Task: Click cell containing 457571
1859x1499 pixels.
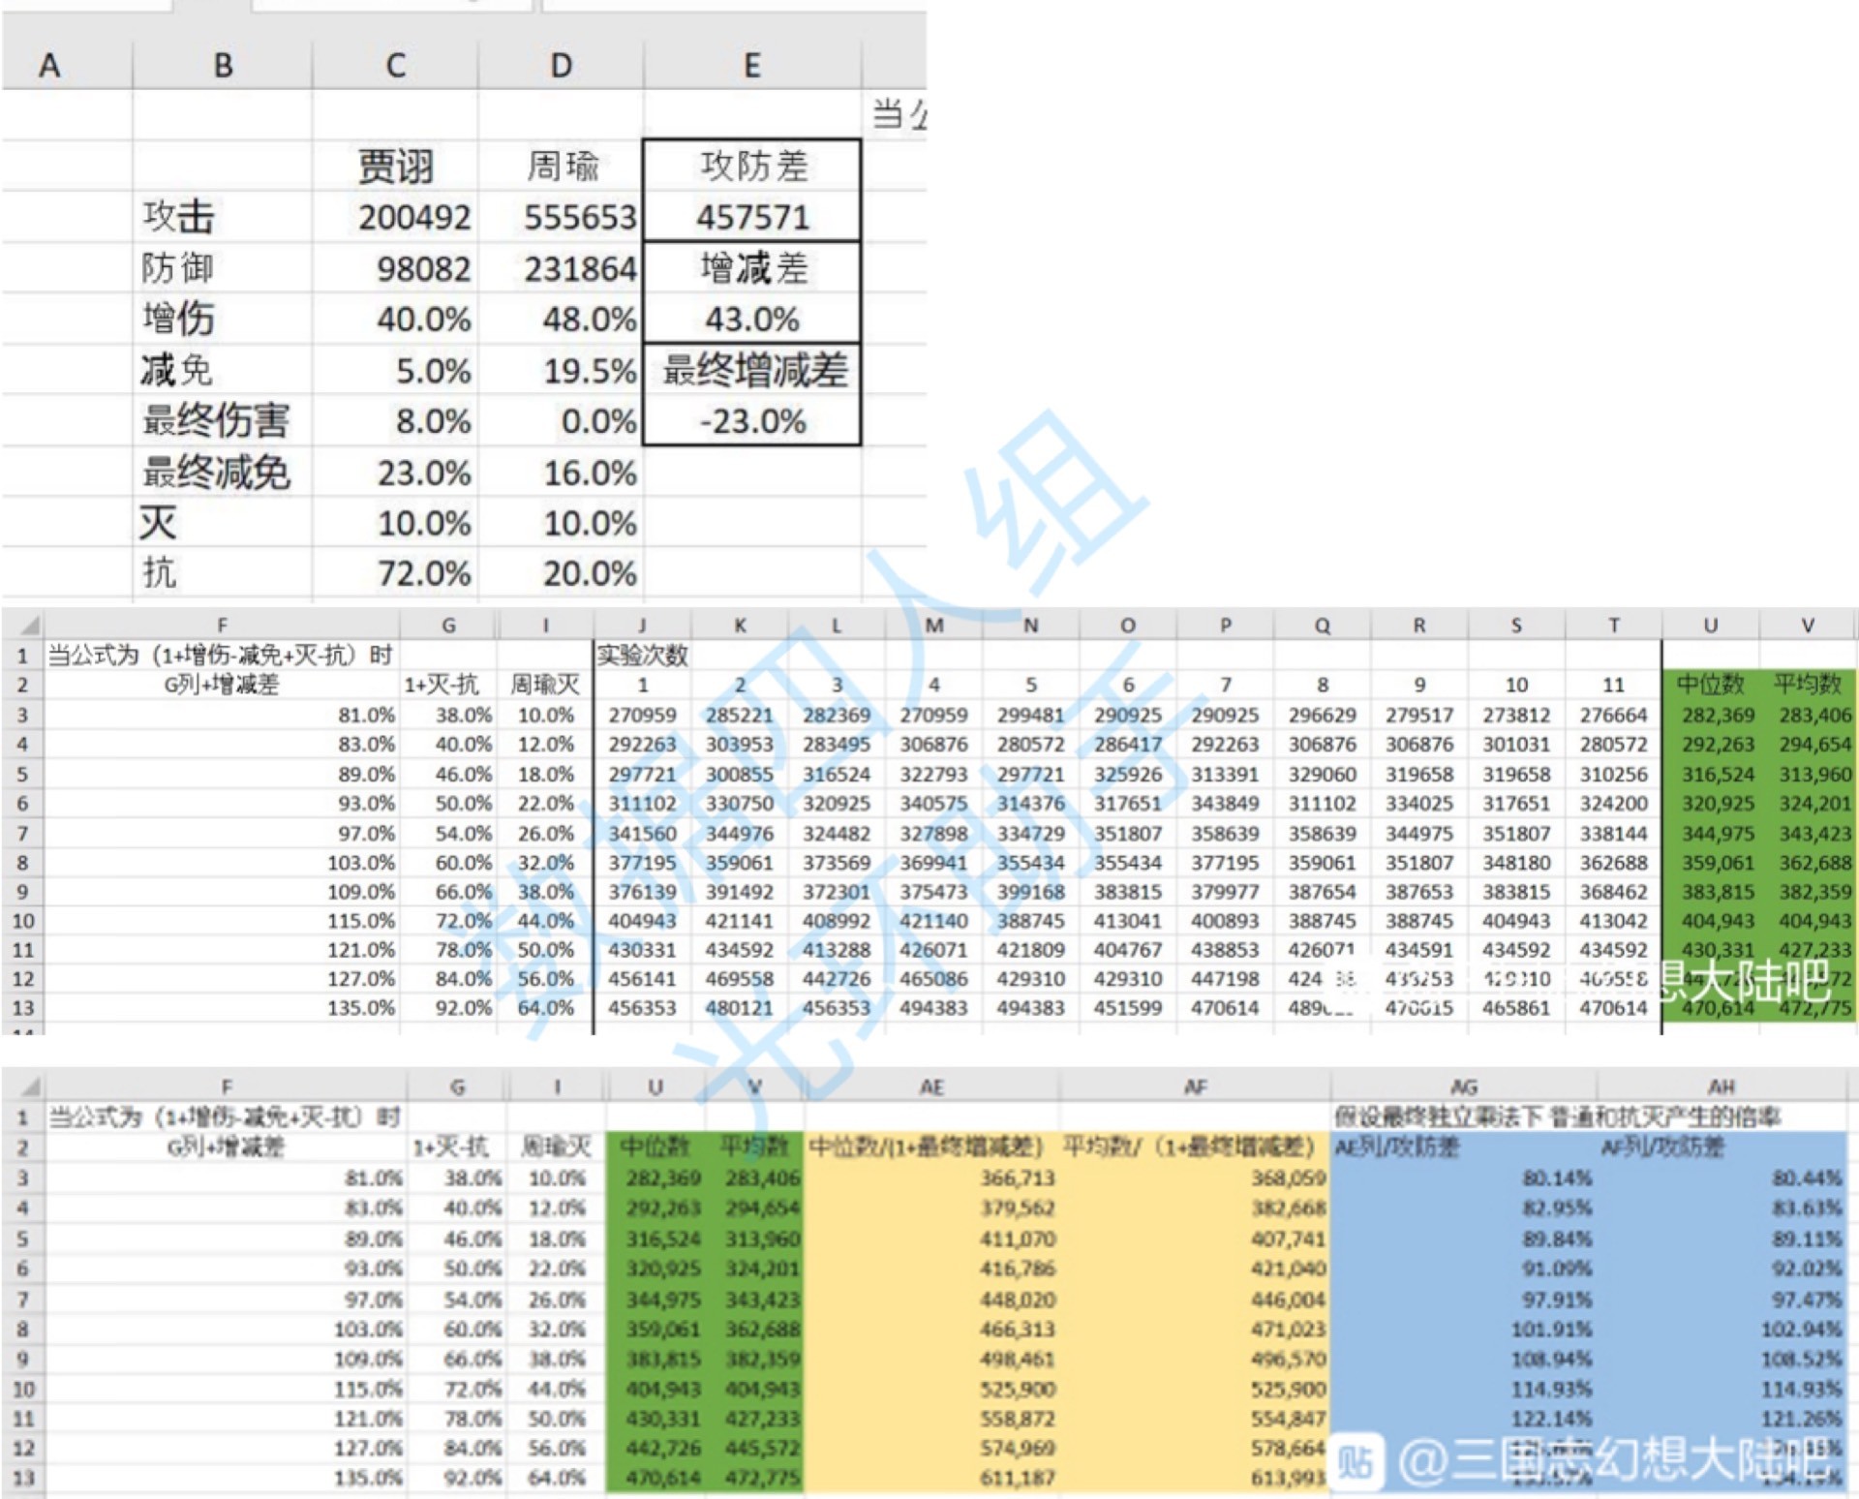Action: click(x=751, y=217)
